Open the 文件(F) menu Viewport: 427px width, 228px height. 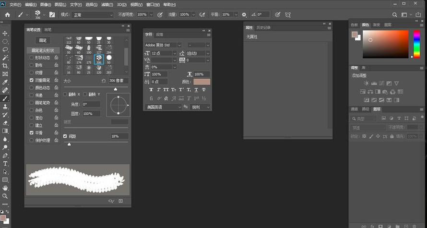pyautogui.click(x=15, y=5)
